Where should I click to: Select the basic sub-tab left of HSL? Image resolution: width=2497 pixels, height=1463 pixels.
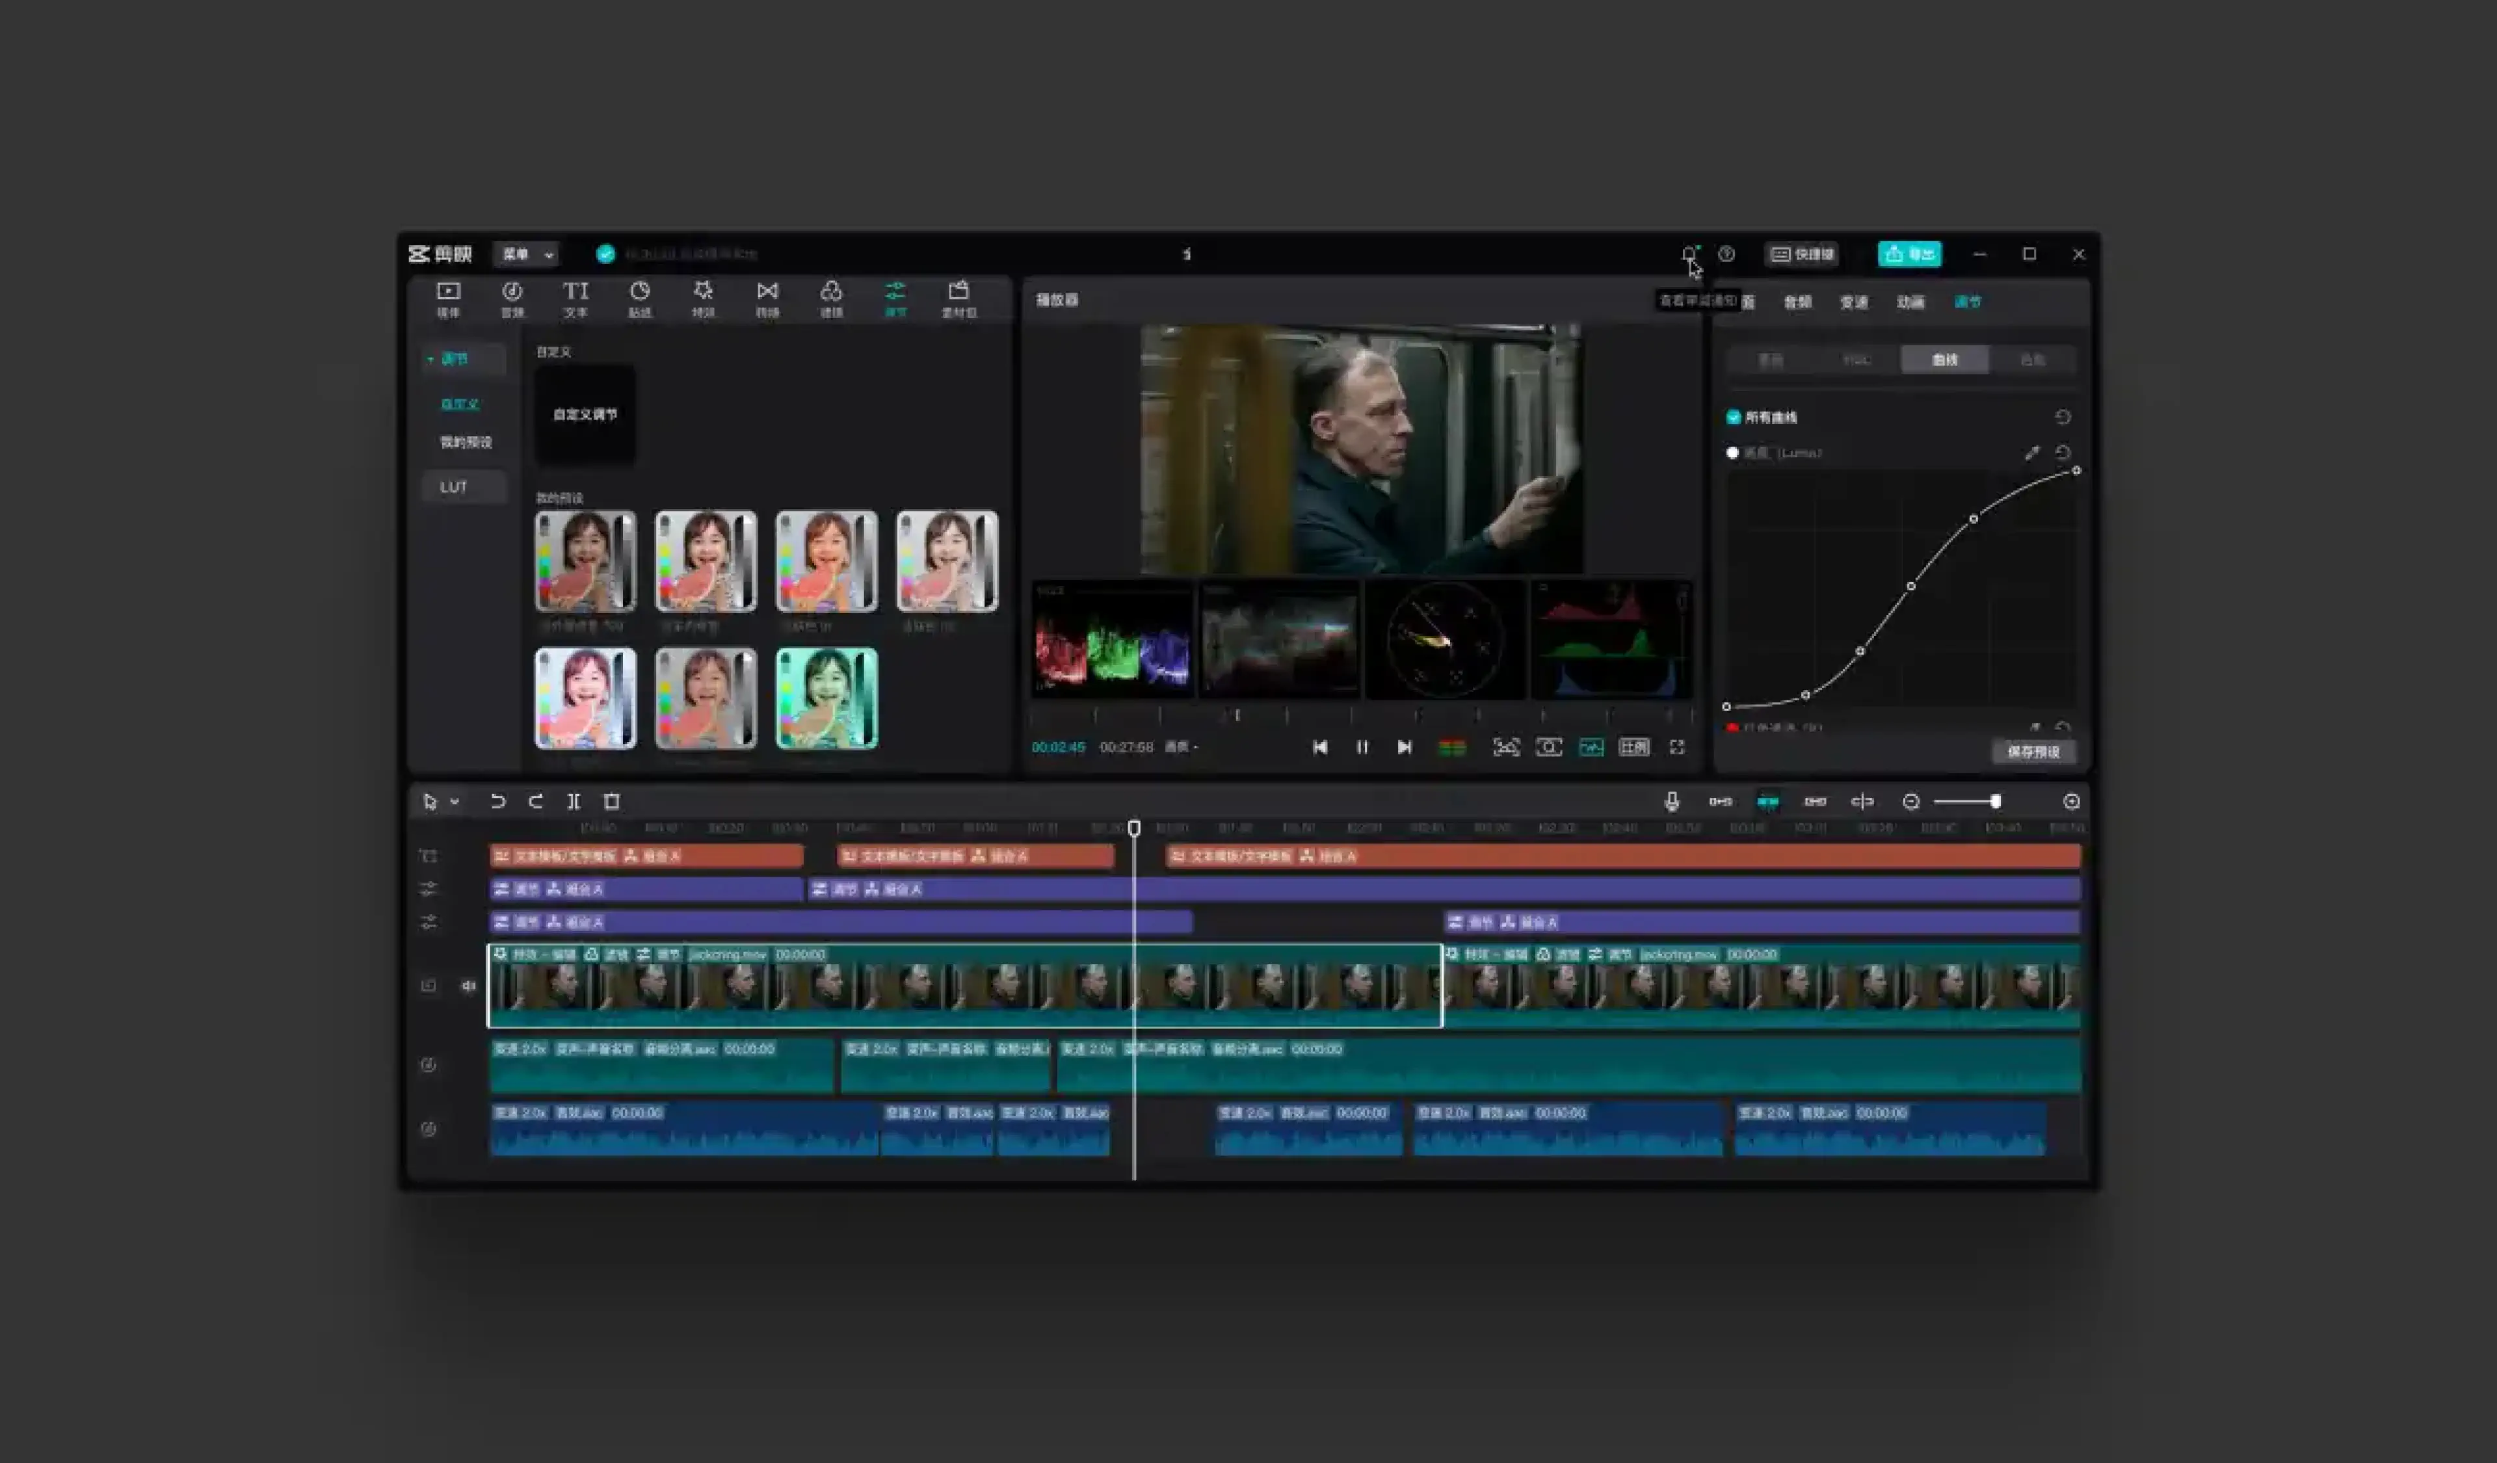tap(1771, 360)
